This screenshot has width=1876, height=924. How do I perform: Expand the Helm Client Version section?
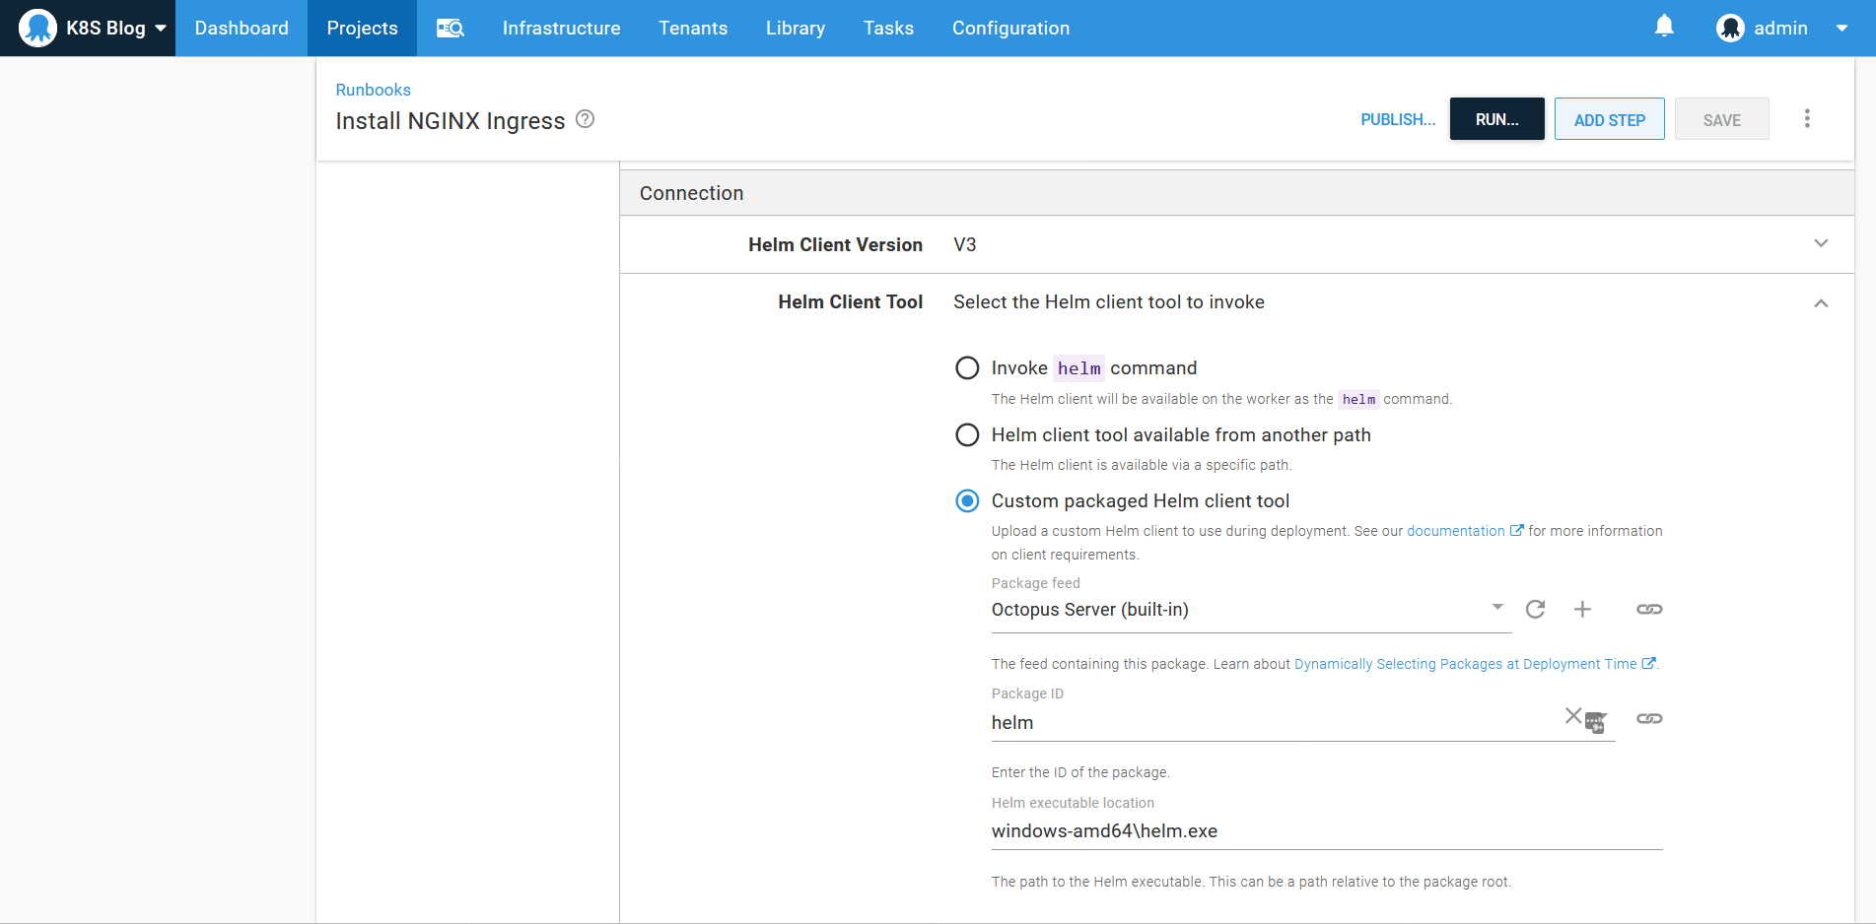[x=1820, y=244]
